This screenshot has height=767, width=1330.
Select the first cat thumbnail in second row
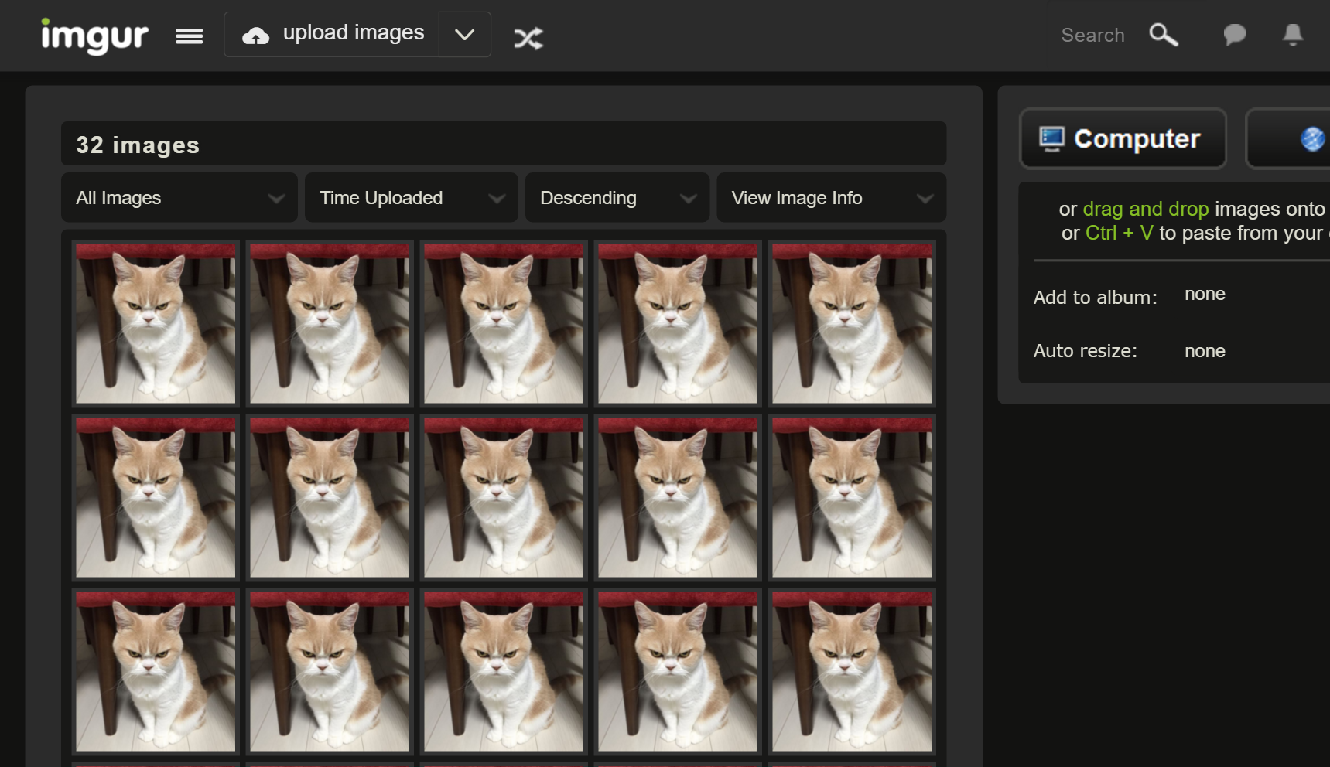pyautogui.click(x=156, y=498)
